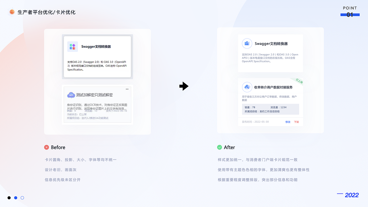The image size is (368, 207).
Task: Click the 当前状态：已上架 text on the Before card
Action: (77, 114)
